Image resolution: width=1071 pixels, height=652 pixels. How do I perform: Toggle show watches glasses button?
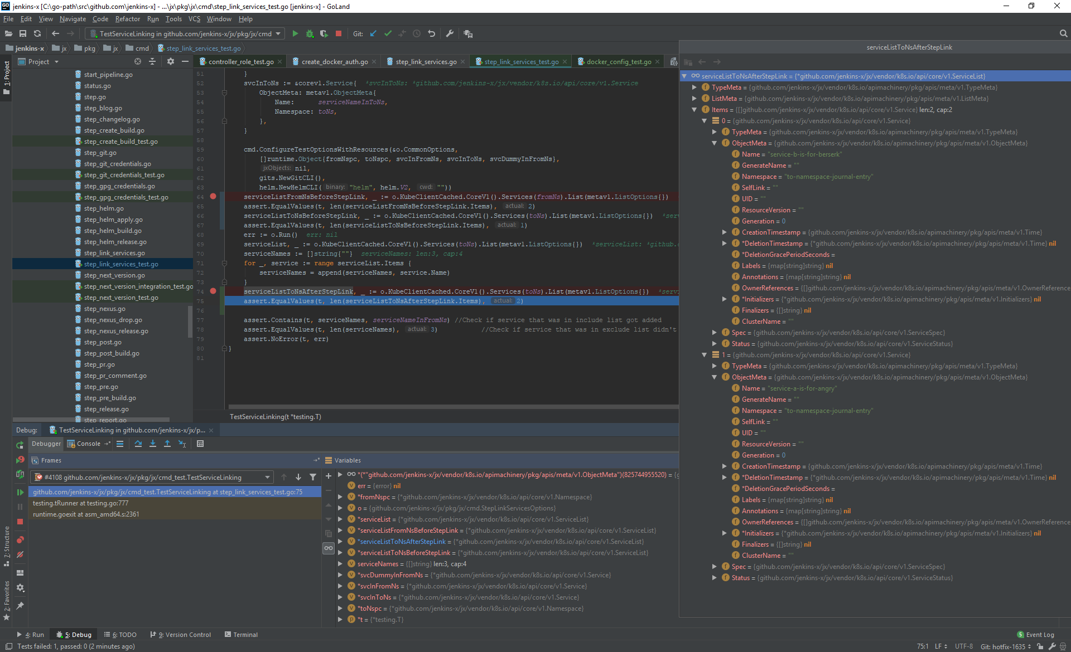coord(329,548)
